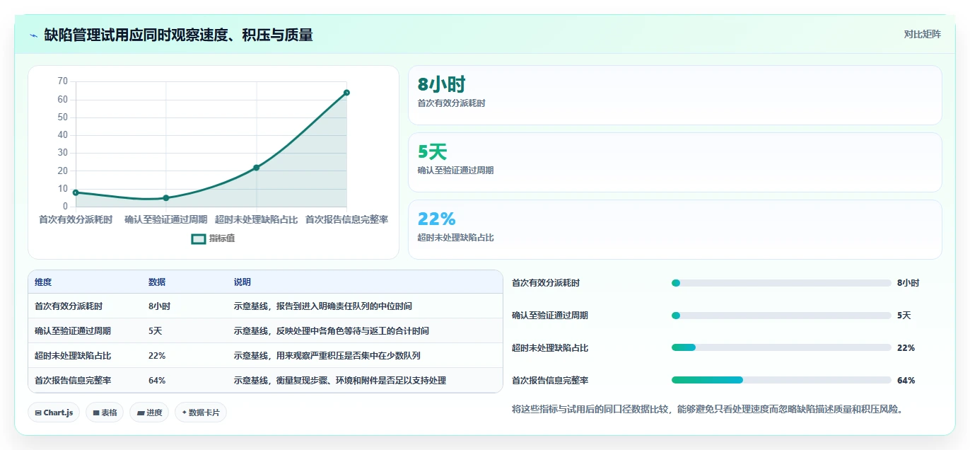970x450 pixels.
Task: Select the 数据卡片 tag chip
Action: (x=201, y=412)
